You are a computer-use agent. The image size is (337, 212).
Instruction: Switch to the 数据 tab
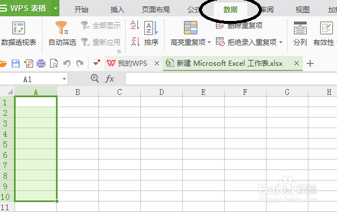coord(230,10)
